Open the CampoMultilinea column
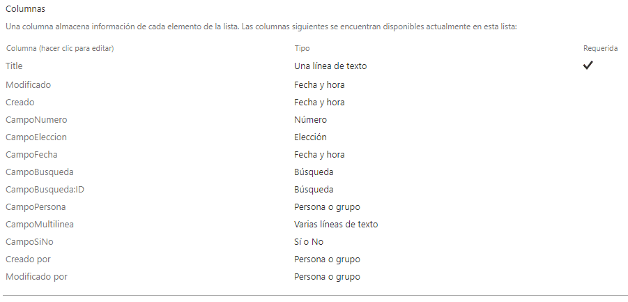The height and width of the screenshot is (302, 628). coord(40,225)
